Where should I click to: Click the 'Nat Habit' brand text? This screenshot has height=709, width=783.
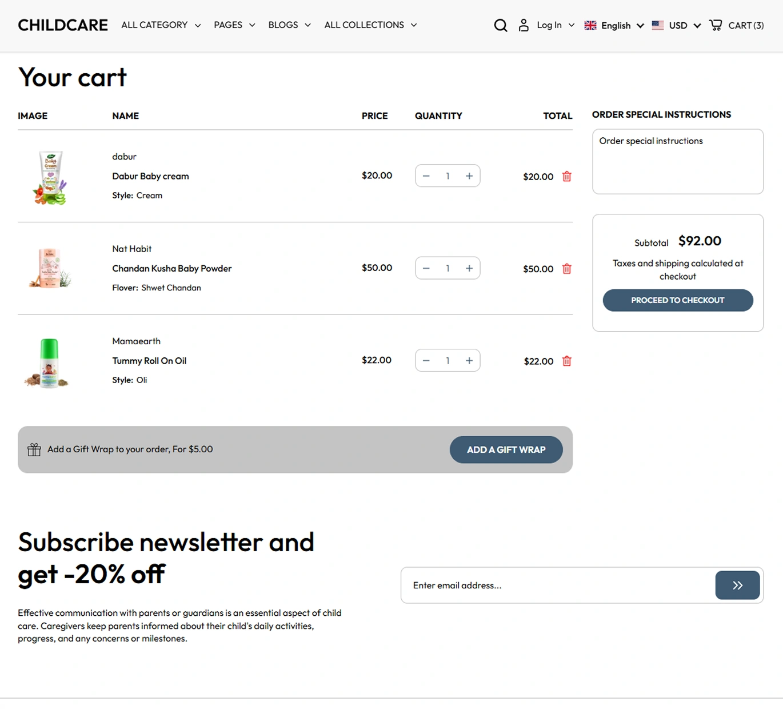pos(132,249)
